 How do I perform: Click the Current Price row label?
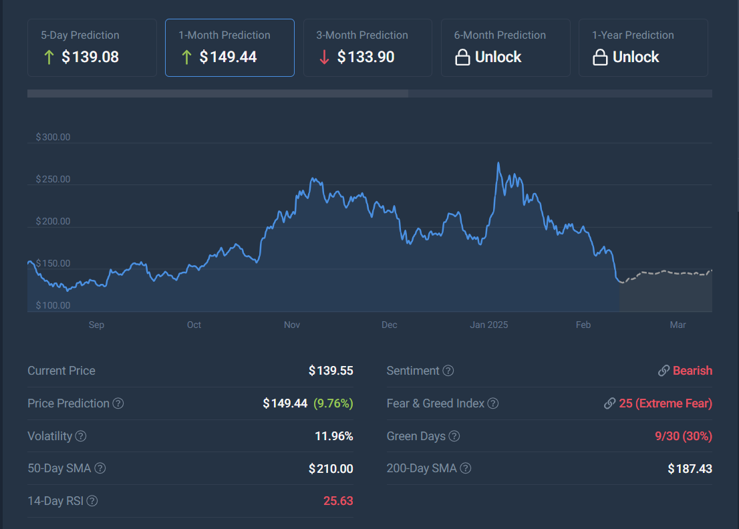tap(61, 371)
